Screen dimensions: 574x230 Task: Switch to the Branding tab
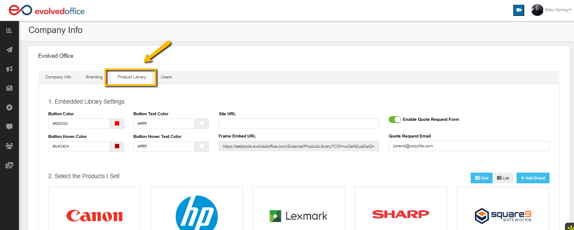[94, 77]
